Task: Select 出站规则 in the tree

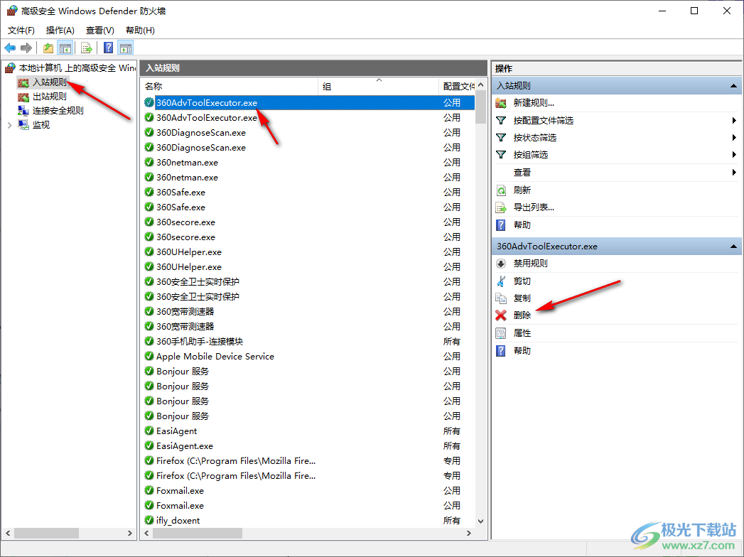Action: tap(50, 97)
